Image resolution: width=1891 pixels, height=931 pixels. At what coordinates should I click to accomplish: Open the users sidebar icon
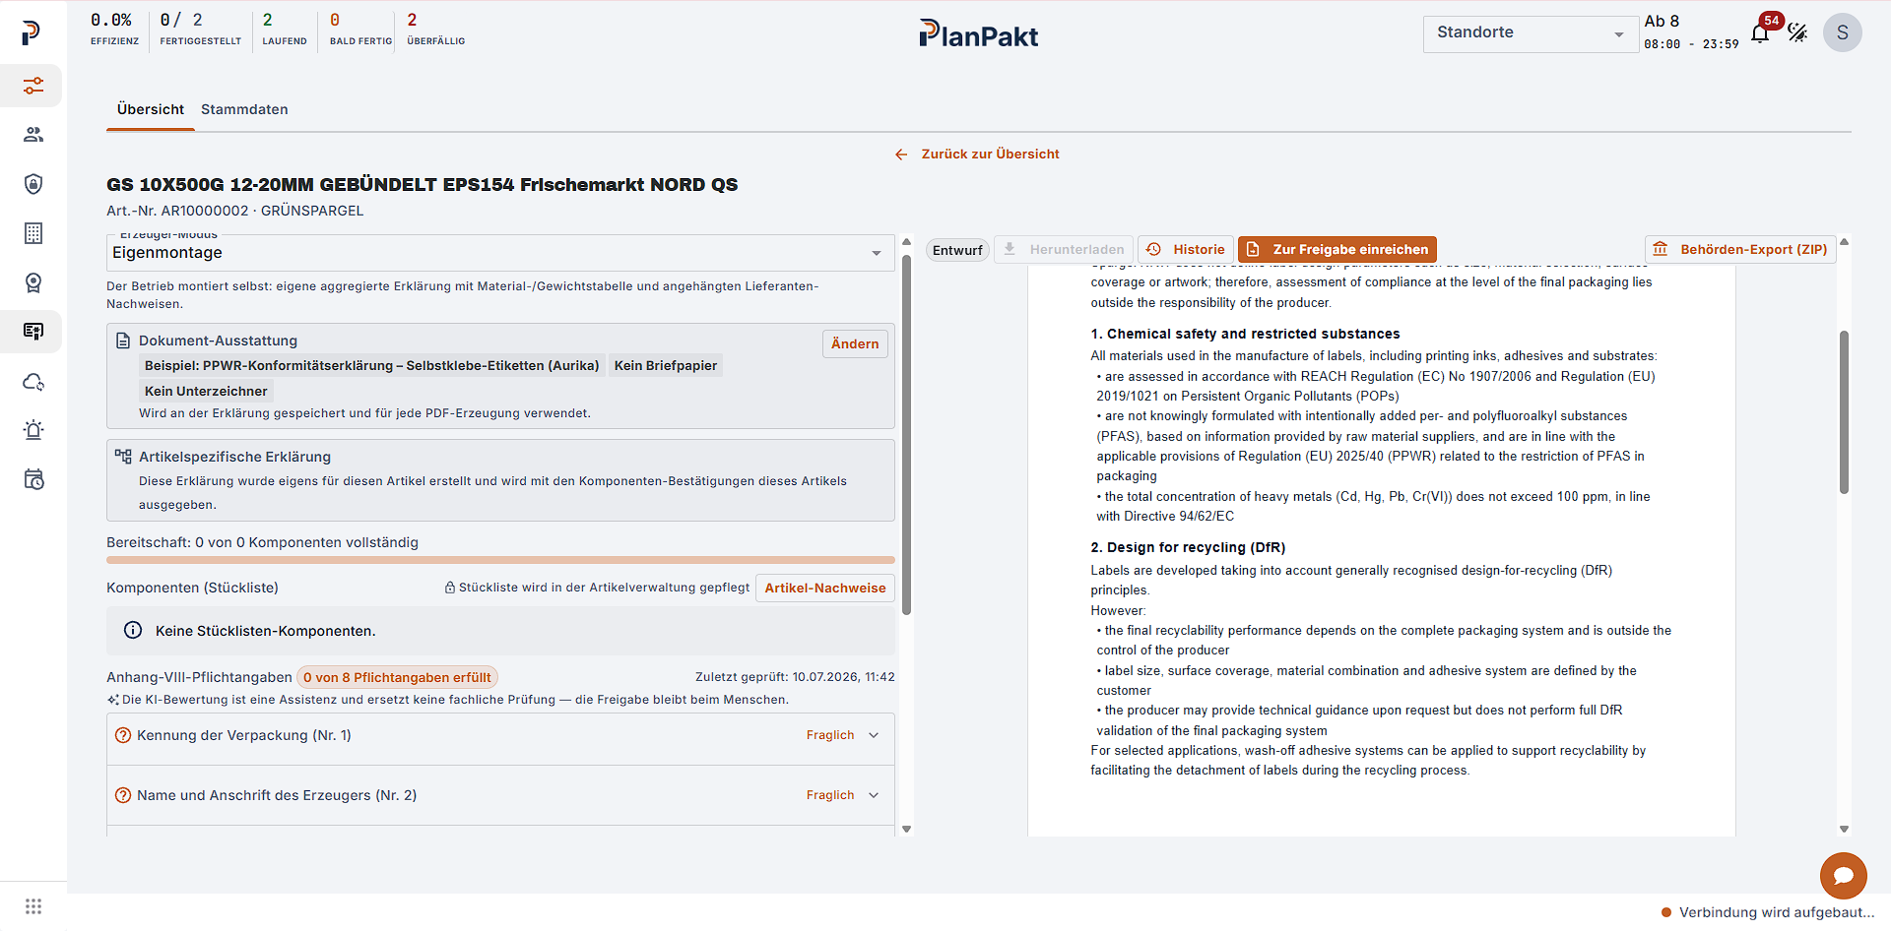33,135
